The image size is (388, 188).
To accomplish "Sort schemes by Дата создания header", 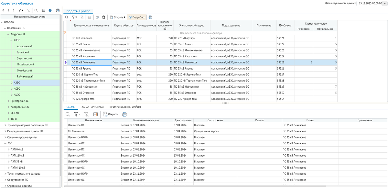I will coord(183,120).
